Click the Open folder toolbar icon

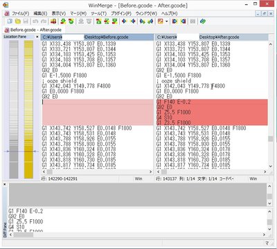pyautogui.click(x=18, y=21)
